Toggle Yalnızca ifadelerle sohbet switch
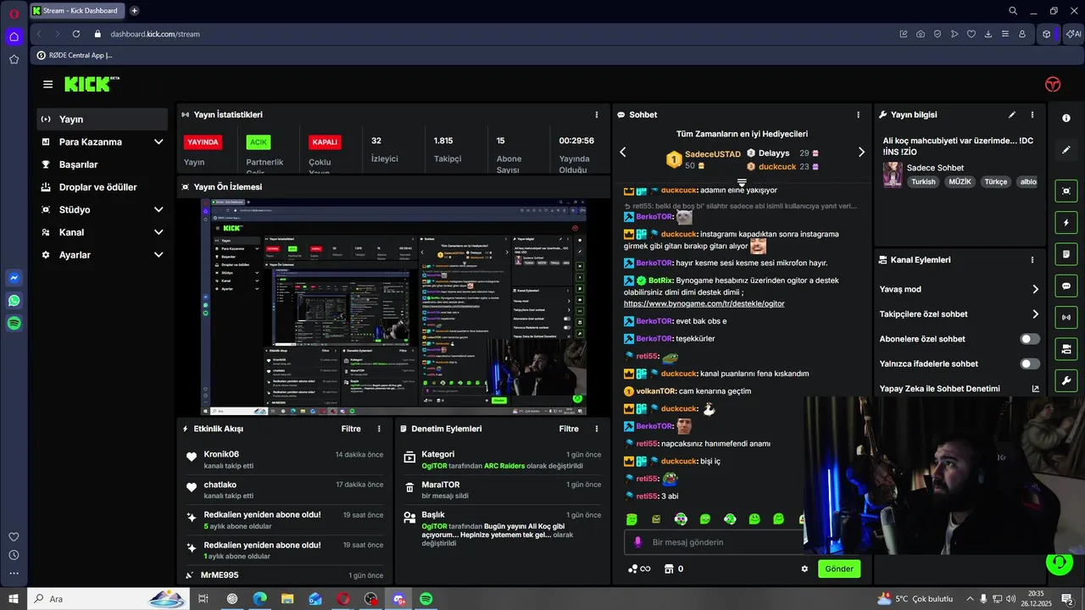This screenshot has height=610, width=1085. point(1030,363)
